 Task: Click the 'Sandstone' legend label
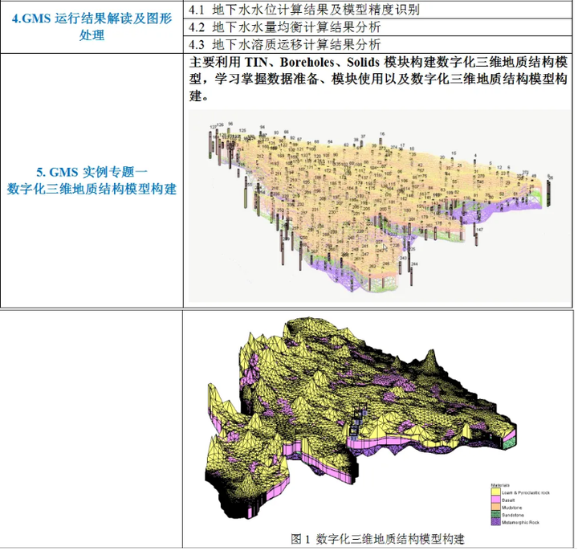tap(513, 515)
